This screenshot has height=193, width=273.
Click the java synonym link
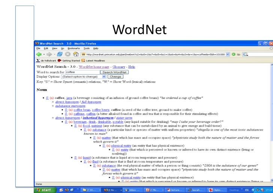[x=69, y=98]
